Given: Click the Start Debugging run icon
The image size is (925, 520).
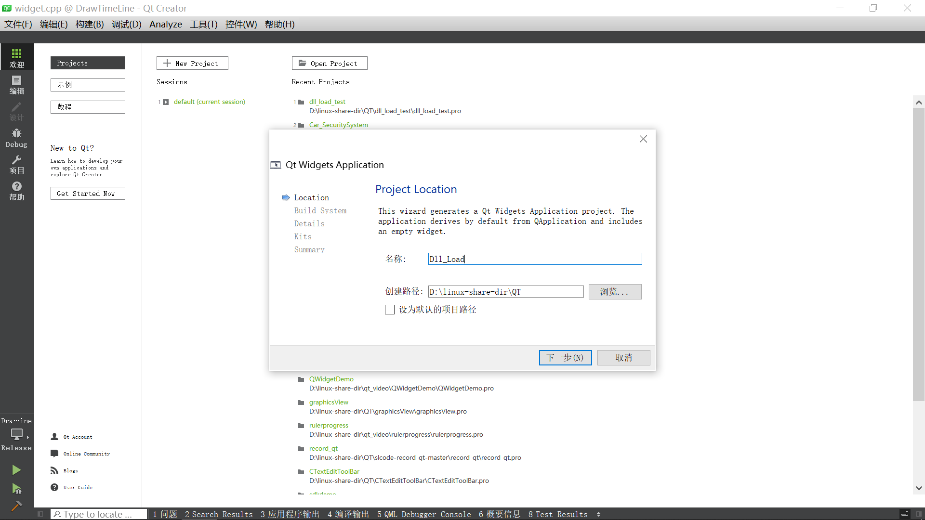Looking at the screenshot, I should [x=16, y=489].
